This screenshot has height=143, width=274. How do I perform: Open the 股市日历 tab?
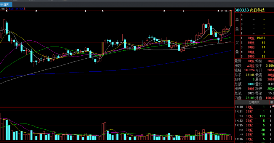point(5,5)
